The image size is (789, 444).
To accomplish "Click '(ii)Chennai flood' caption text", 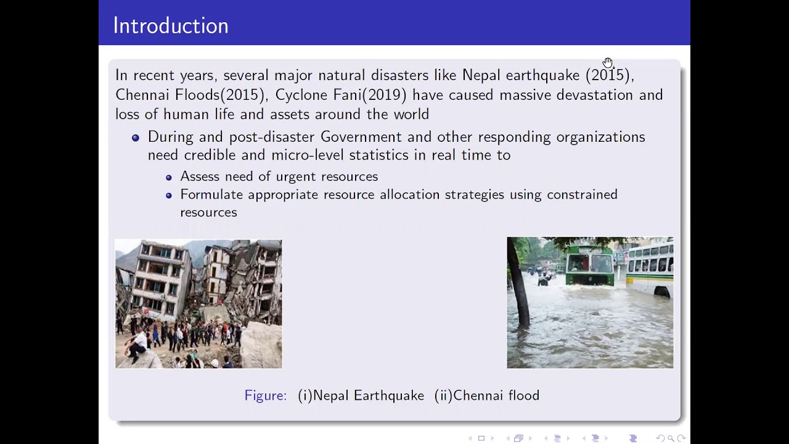I will click(x=487, y=395).
